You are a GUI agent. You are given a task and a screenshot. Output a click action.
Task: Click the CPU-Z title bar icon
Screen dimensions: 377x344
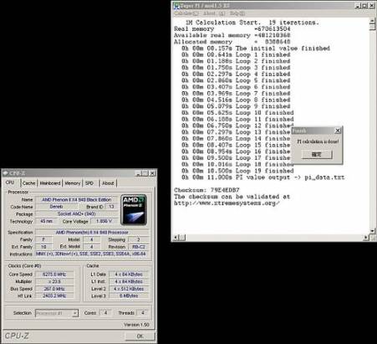click(x=5, y=173)
